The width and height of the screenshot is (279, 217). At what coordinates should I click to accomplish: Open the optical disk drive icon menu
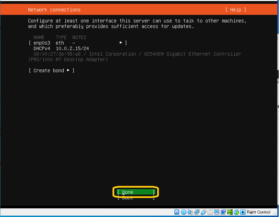tap(183, 212)
